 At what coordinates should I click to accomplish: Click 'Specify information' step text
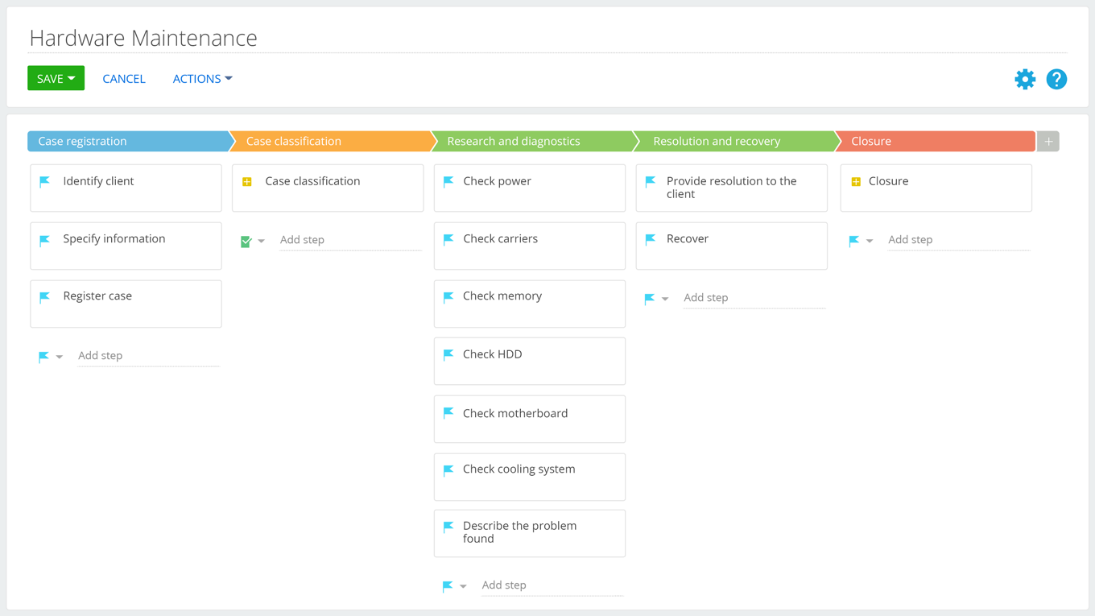tap(114, 239)
